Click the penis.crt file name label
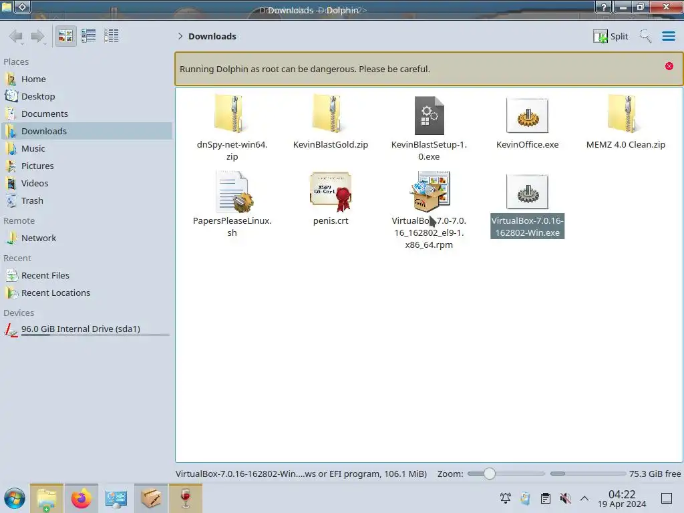 [330, 221]
